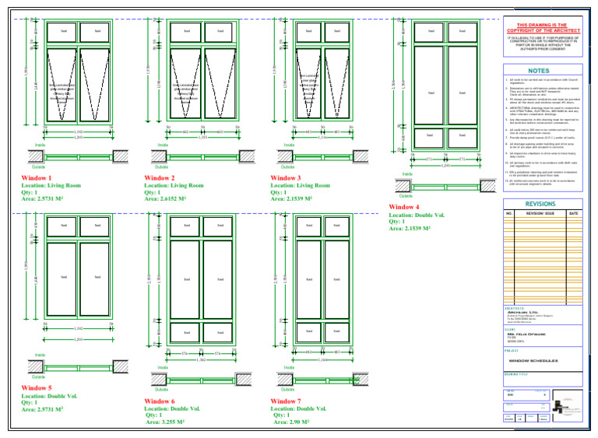Click the 'Outside' label below Window 7 plan
Image resolution: width=598 pixels, height=438 pixels.
[x=287, y=390]
